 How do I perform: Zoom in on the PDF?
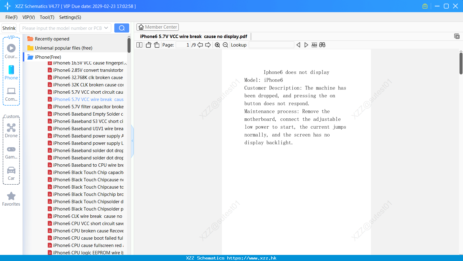(x=217, y=45)
